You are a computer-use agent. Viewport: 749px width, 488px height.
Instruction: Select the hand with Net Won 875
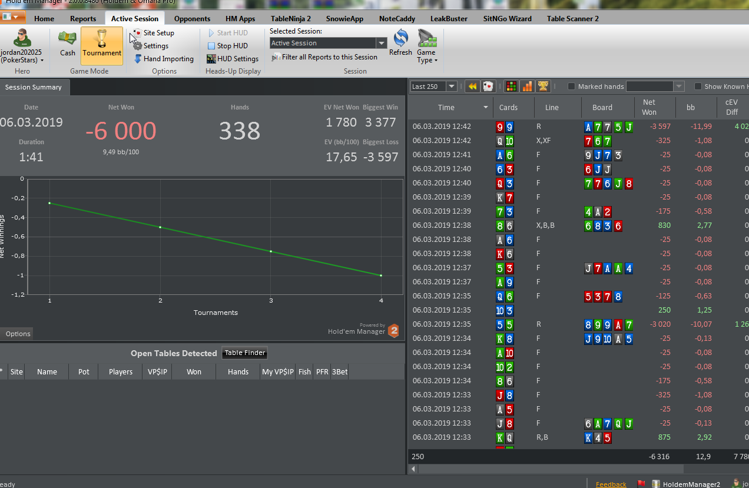coord(578,437)
